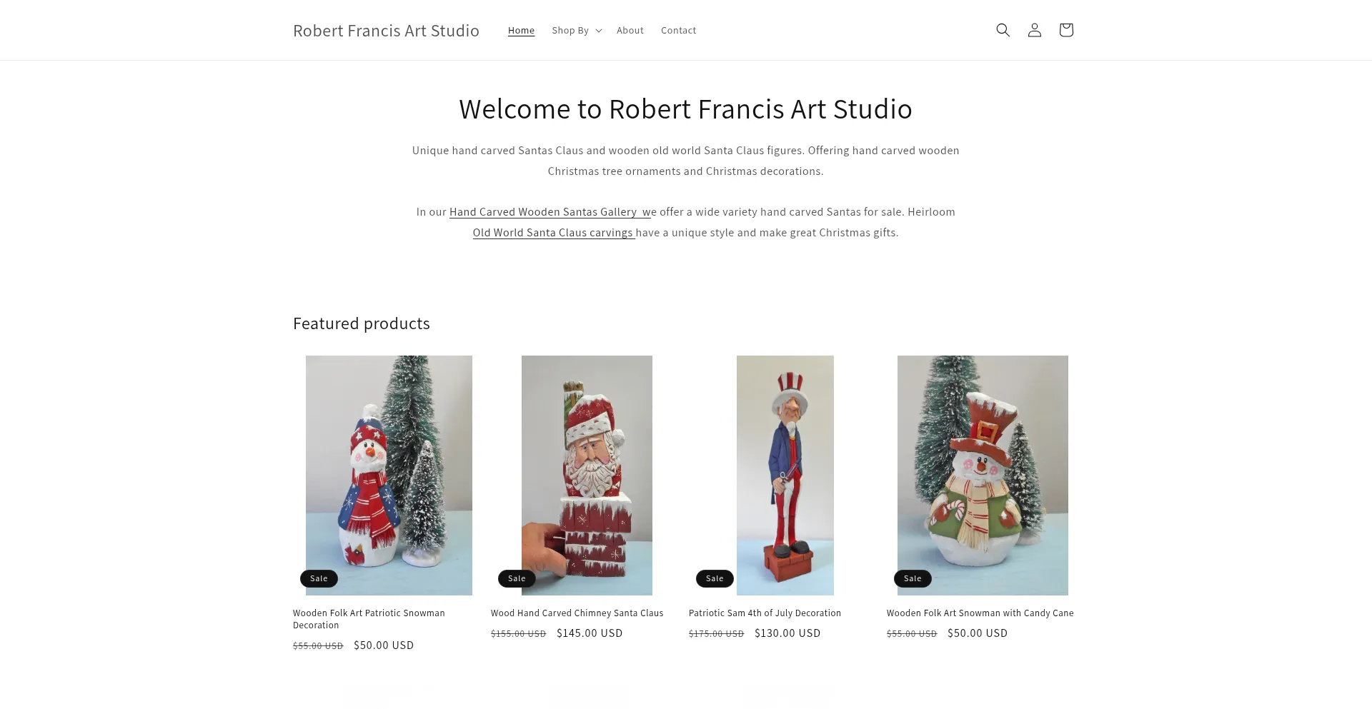Screen dimensions: 1372x709
Task: Follow the Old World Santa Claus carvings link
Action: coord(554,233)
